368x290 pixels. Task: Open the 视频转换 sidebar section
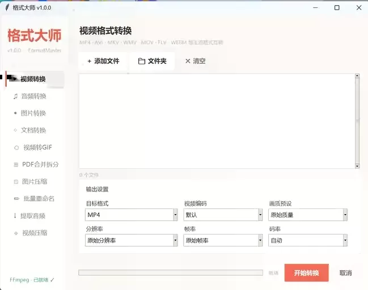point(35,79)
